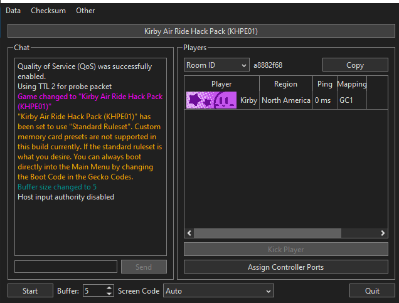
Task: Click the orange Standard Ruleset chat message
Action: (x=90, y=147)
